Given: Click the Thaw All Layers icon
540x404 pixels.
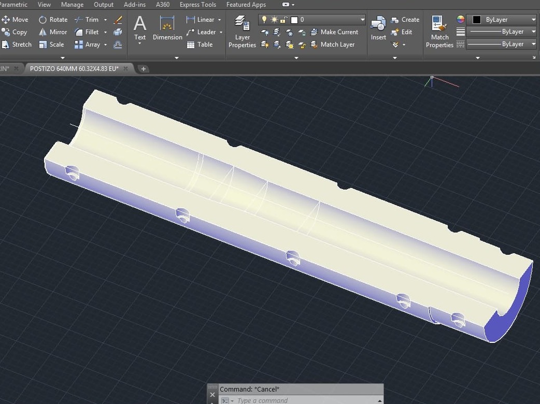Looking at the screenshot, I should point(289,45).
